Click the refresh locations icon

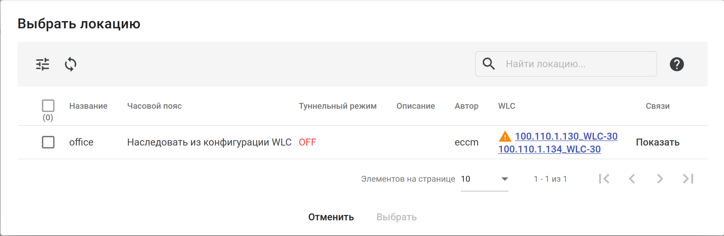tap(71, 64)
